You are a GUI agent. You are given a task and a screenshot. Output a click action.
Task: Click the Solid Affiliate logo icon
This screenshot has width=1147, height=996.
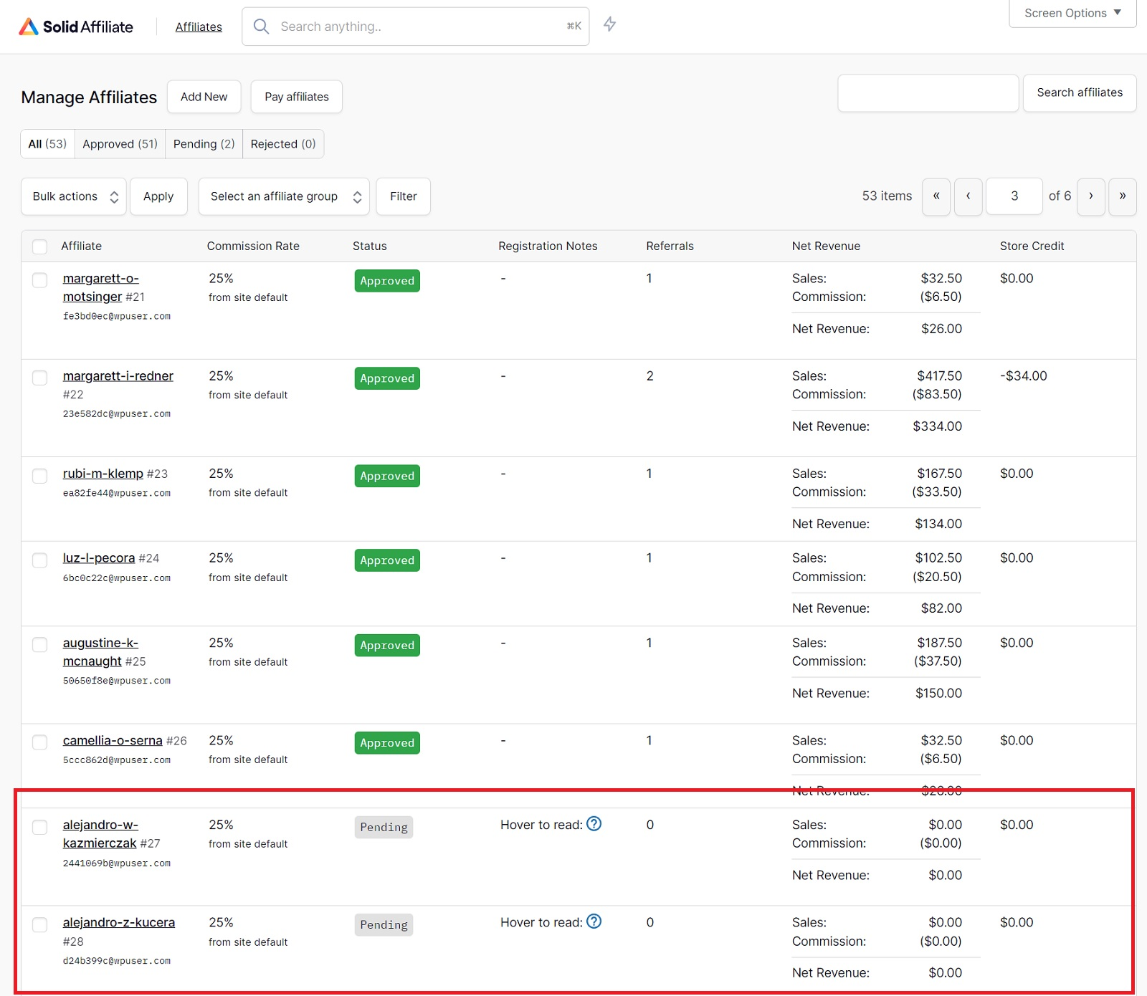(28, 27)
